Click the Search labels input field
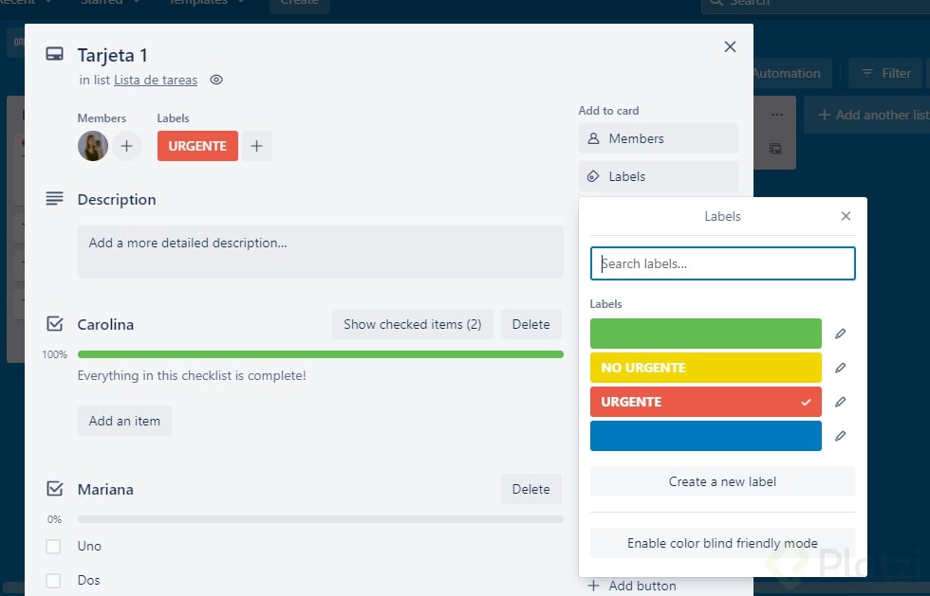The image size is (930, 596). pos(722,263)
